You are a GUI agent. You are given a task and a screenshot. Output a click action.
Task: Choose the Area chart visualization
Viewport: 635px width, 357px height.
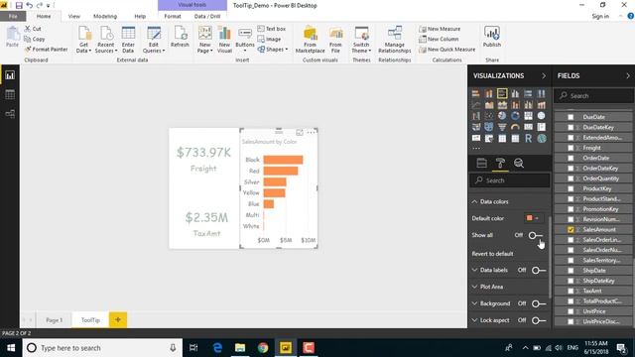[x=489, y=105]
